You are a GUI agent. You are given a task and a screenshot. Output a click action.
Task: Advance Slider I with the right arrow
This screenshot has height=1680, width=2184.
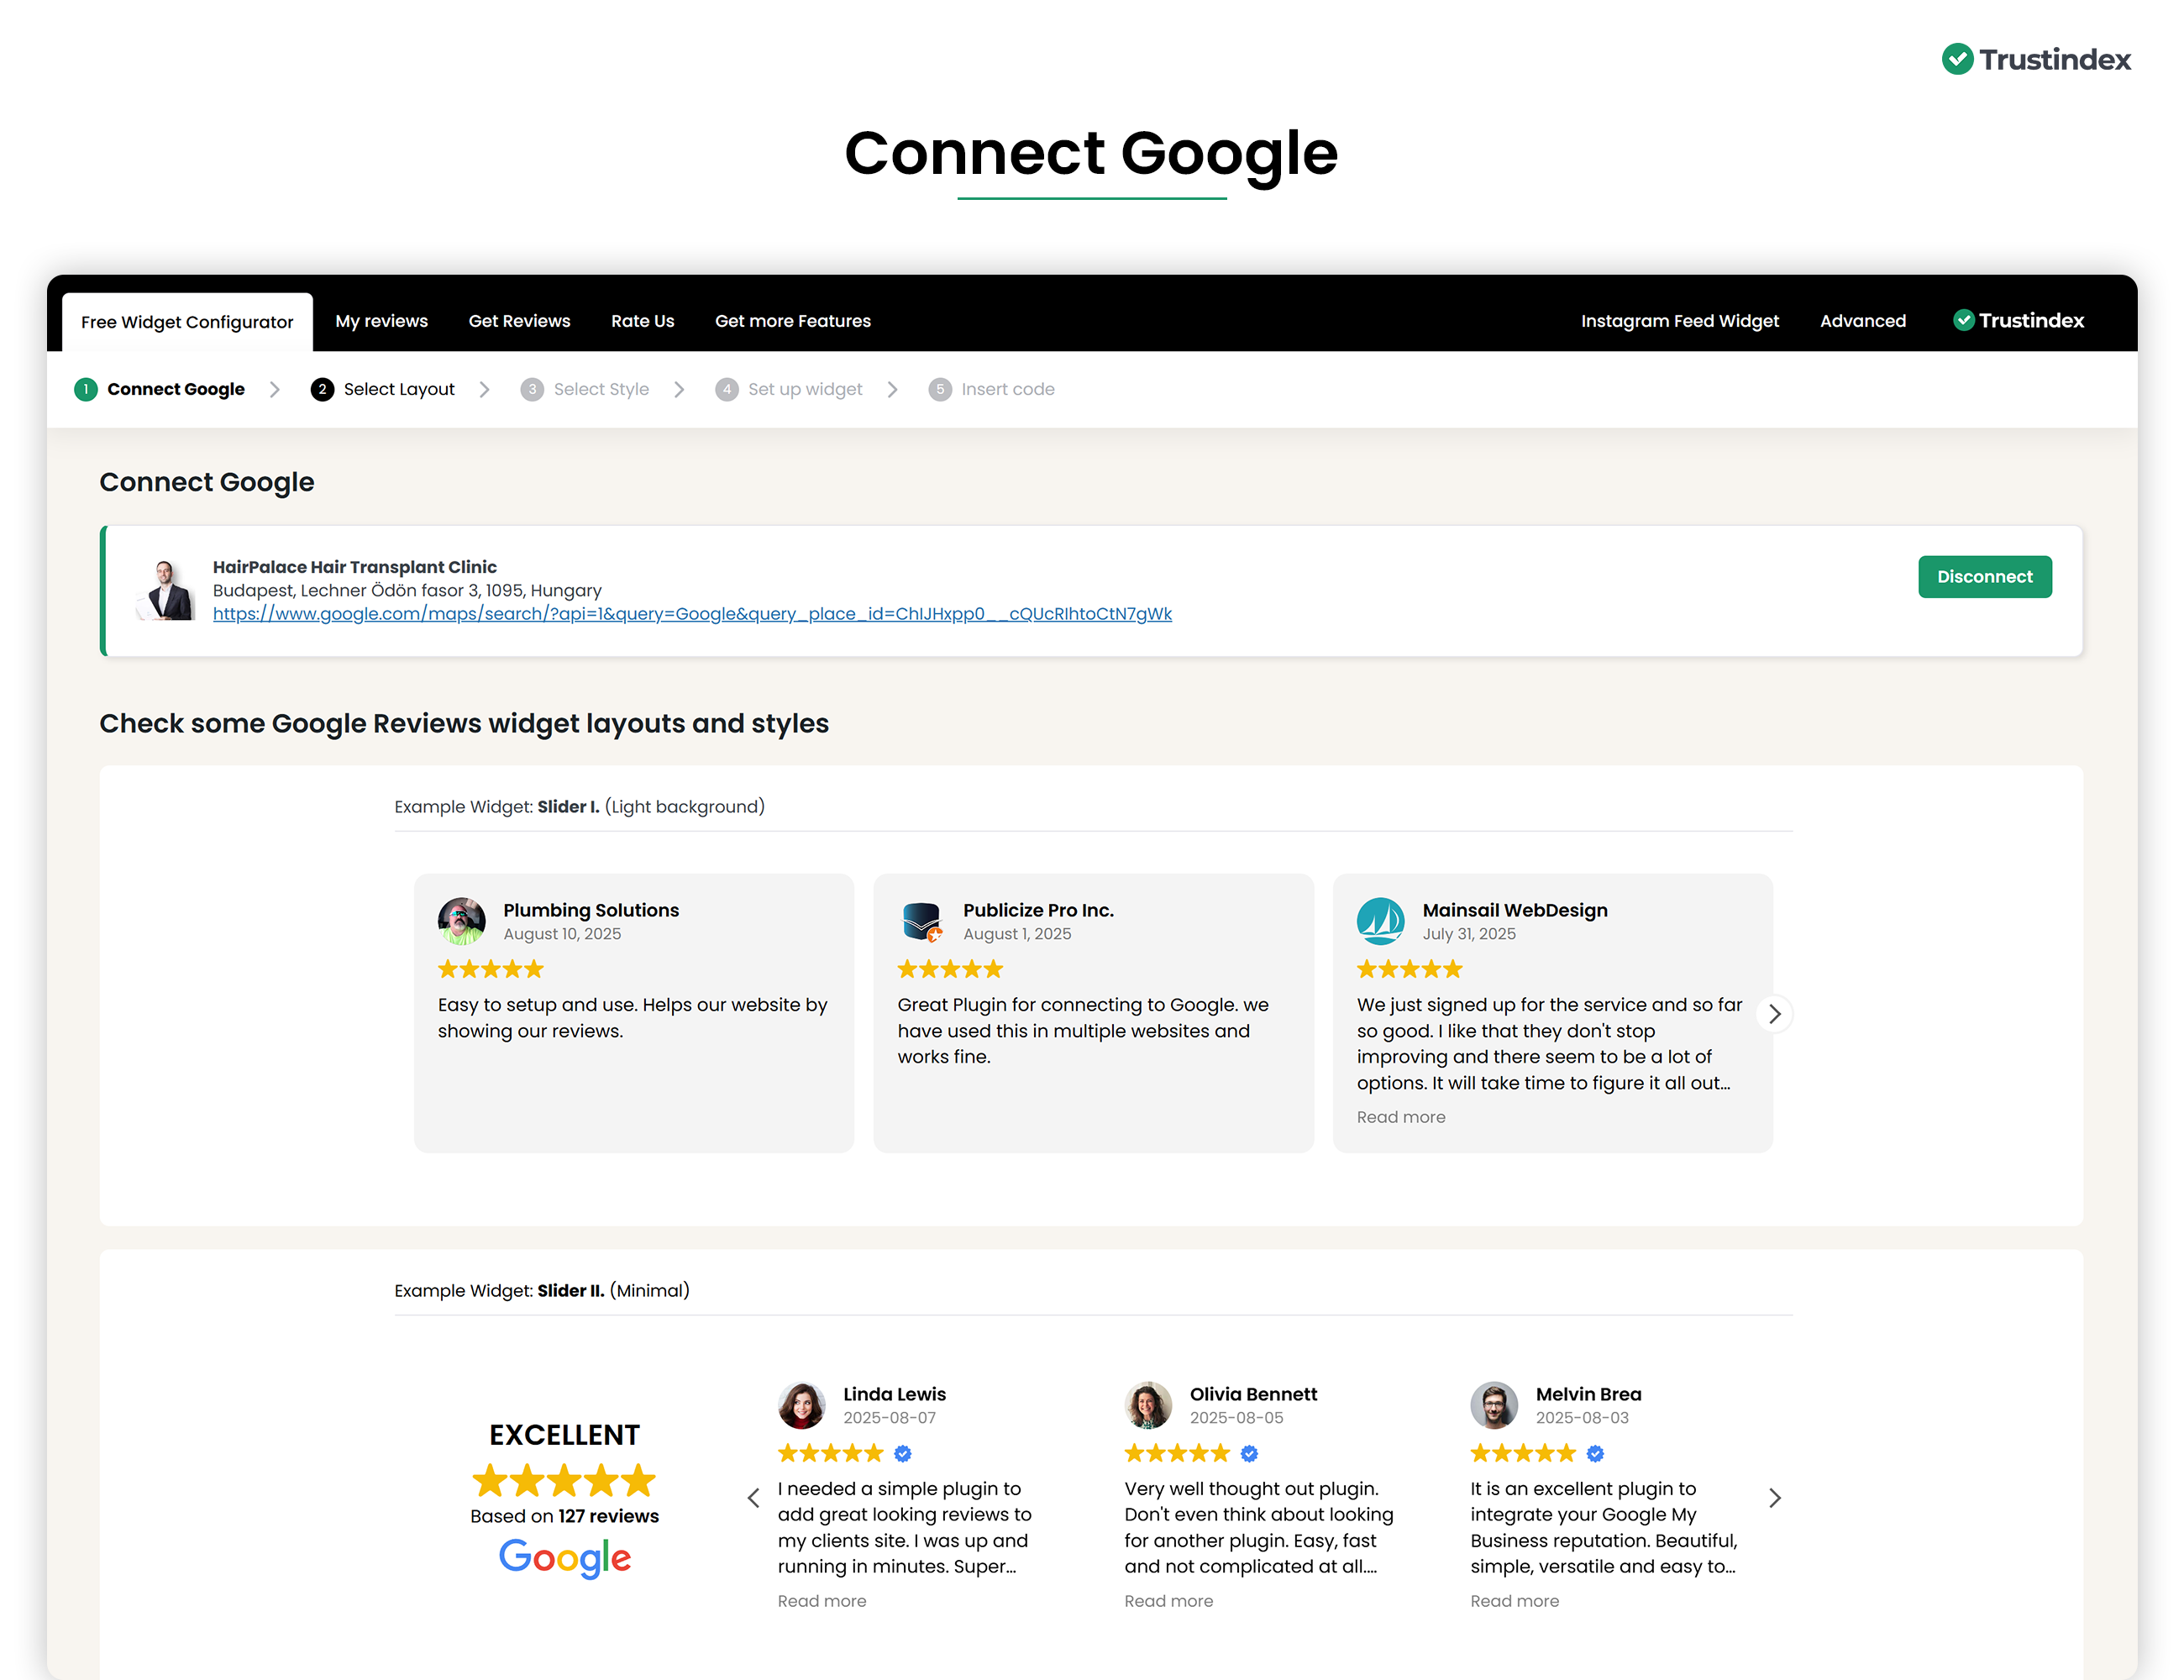[x=1774, y=1014]
